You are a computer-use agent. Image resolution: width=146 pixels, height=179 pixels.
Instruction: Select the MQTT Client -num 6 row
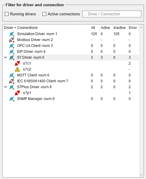coord(74,75)
